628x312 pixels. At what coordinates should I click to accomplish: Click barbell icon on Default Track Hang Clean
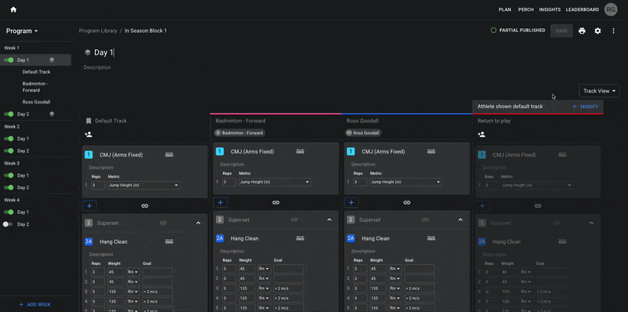[169, 241]
